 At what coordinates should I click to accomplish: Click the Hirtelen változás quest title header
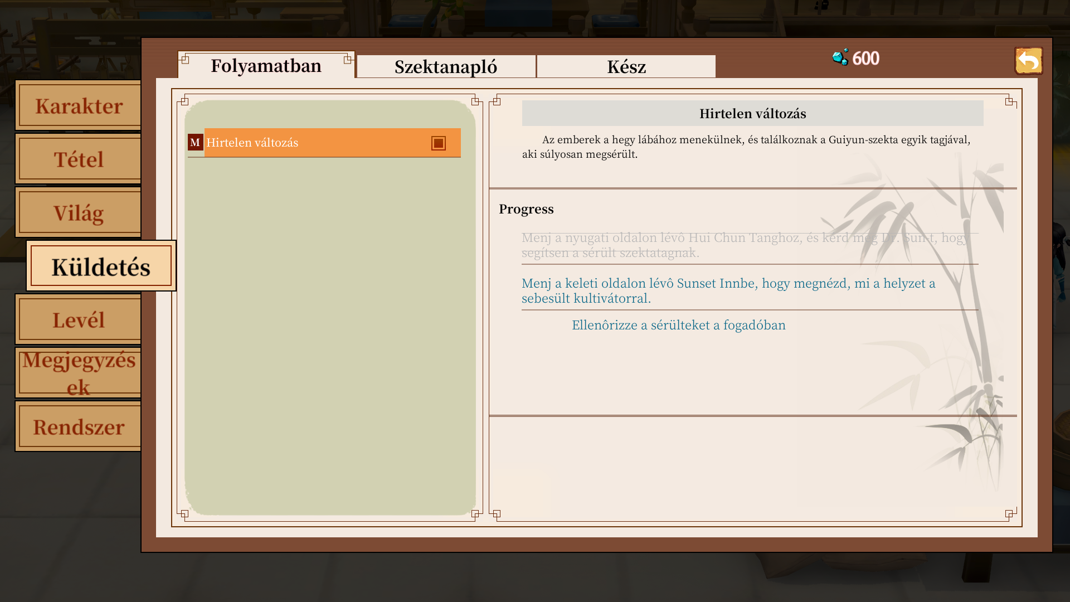(x=752, y=114)
